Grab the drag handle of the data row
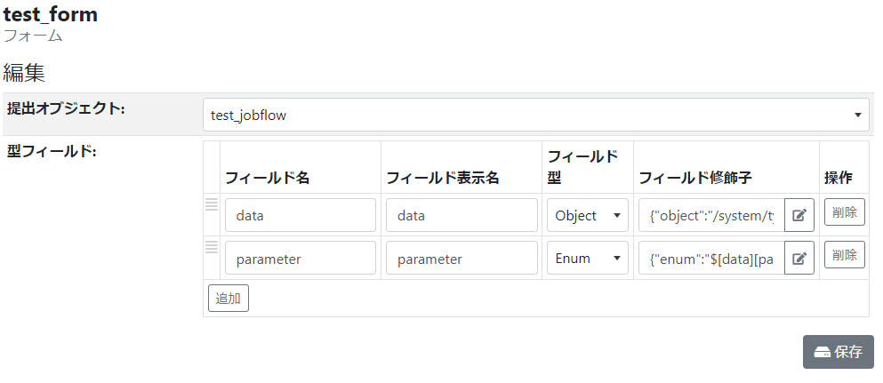Screen dimensions: 883x383 pyautogui.click(x=212, y=204)
